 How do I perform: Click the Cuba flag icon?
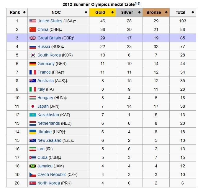coord(32,158)
